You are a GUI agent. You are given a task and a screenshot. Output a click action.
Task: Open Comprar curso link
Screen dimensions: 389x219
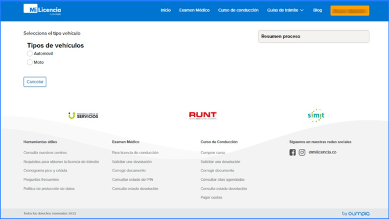pyautogui.click(x=213, y=153)
